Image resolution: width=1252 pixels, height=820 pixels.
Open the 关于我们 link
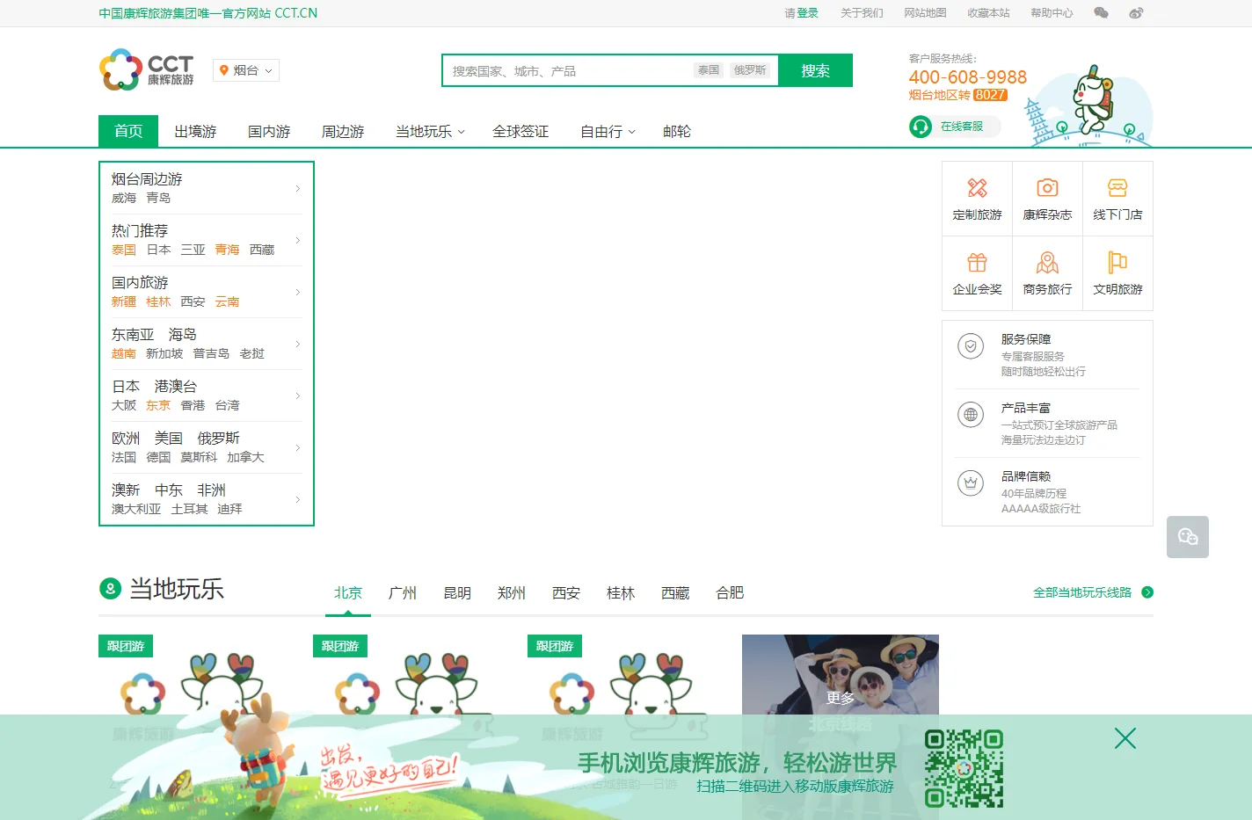click(x=862, y=13)
